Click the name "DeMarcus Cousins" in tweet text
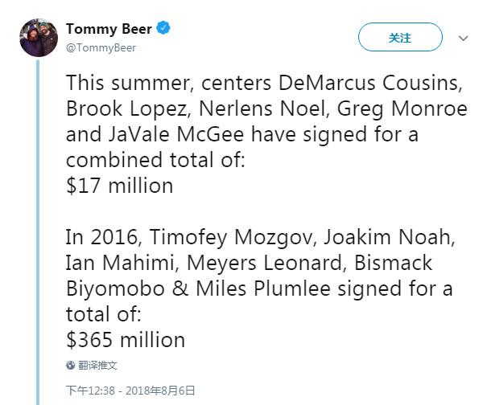The height and width of the screenshot is (405, 487). (x=370, y=83)
